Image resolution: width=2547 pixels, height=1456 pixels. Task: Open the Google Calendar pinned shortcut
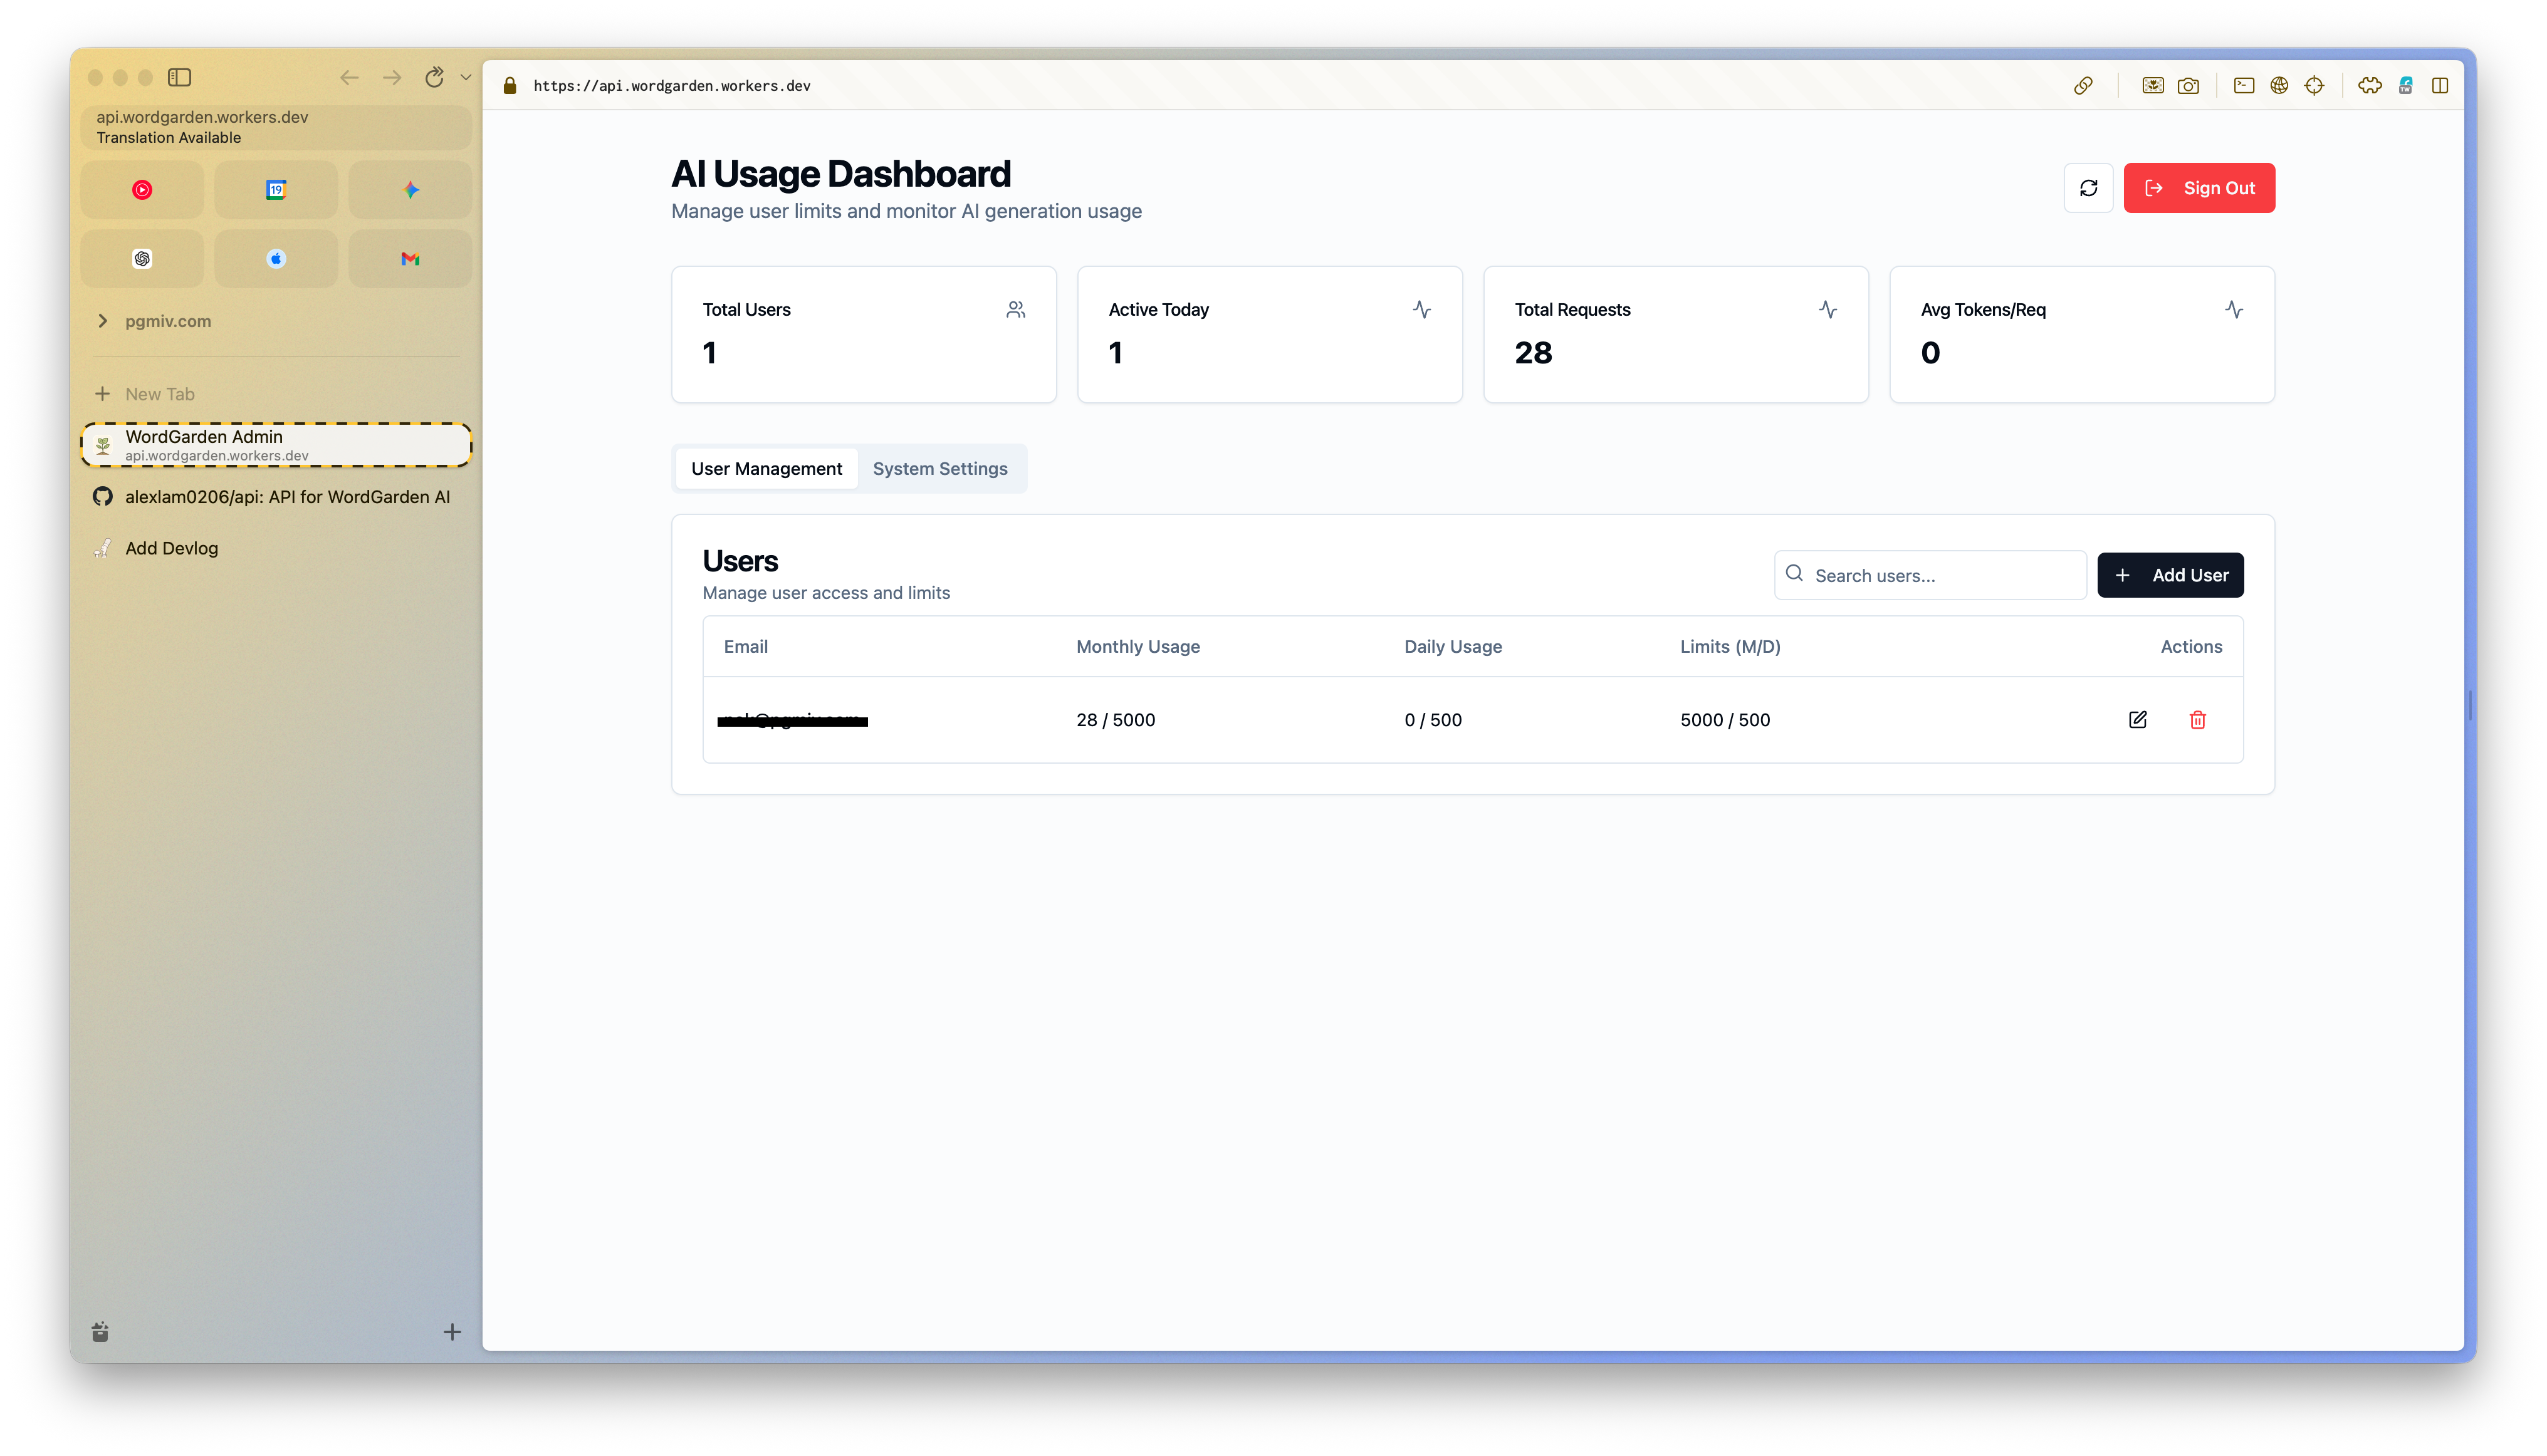276,190
